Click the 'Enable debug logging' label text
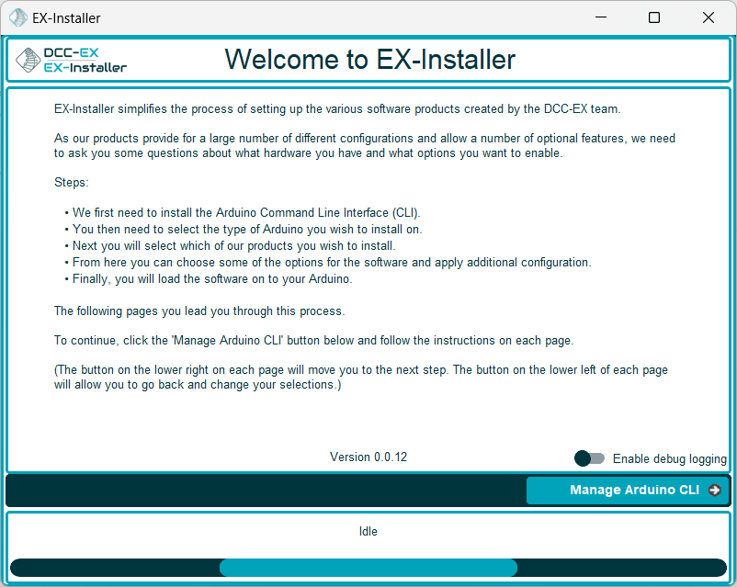This screenshot has width=737, height=587. tap(669, 458)
